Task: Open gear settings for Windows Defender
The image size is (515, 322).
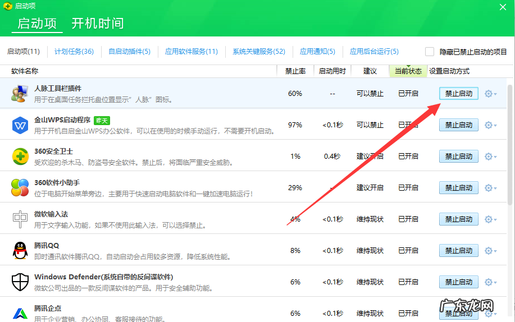Action: point(490,282)
